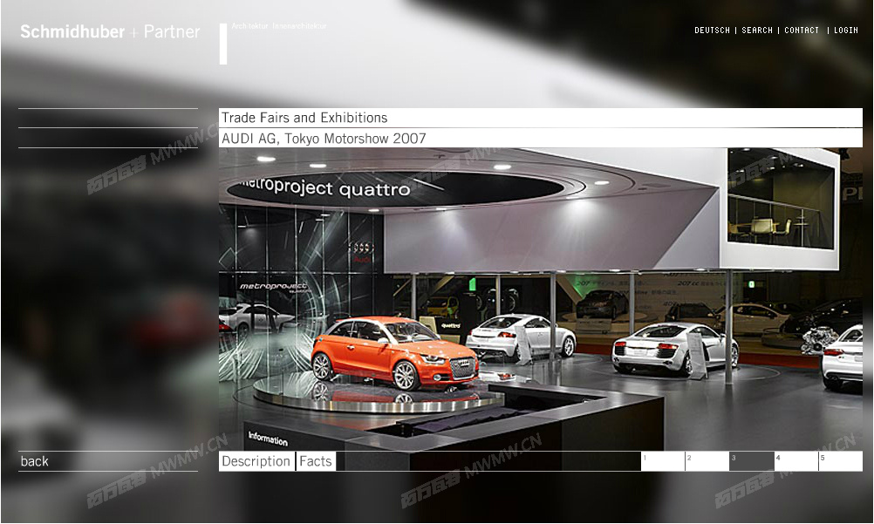Select the AUDI AG, Tokyo Motorshow 2007 title
The height and width of the screenshot is (524, 874).
click(540, 139)
